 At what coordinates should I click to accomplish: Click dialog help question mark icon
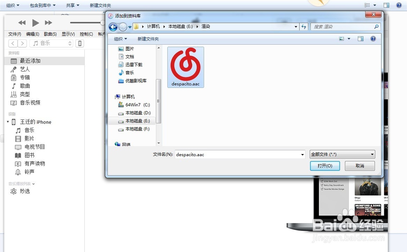(x=373, y=39)
